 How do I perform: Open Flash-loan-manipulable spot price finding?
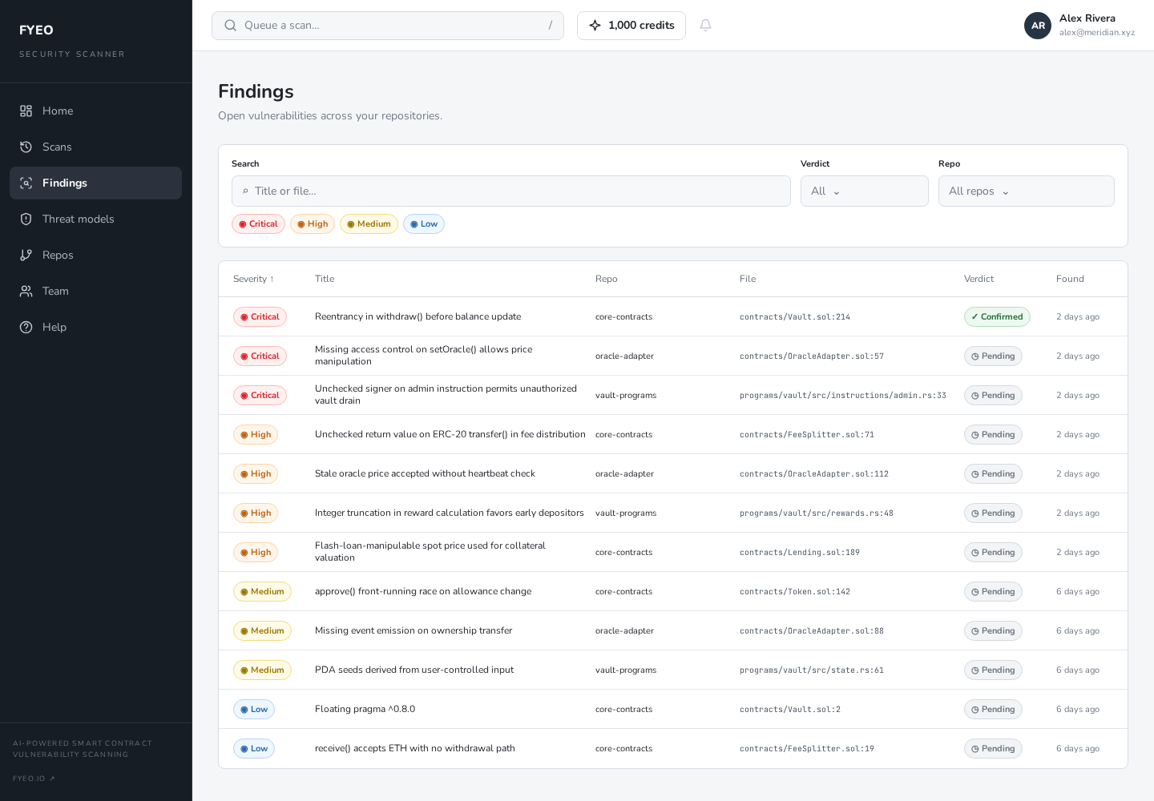pos(430,552)
